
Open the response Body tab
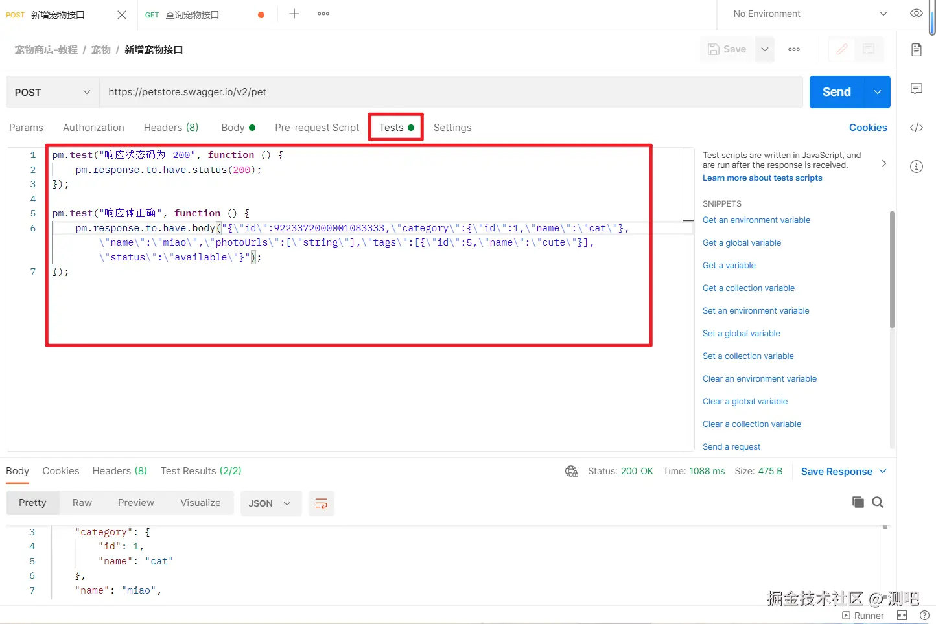coord(18,471)
